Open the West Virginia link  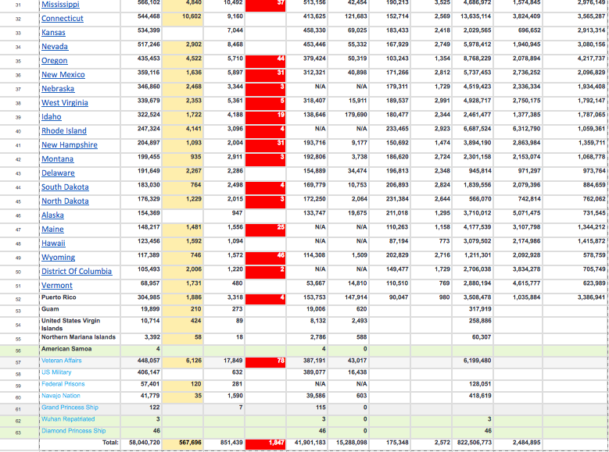pyautogui.click(x=64, y=103)
